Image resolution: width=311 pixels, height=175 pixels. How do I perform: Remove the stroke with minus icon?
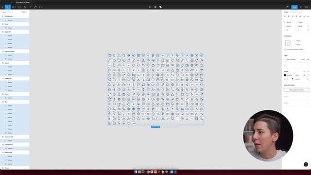coord(308,75)
